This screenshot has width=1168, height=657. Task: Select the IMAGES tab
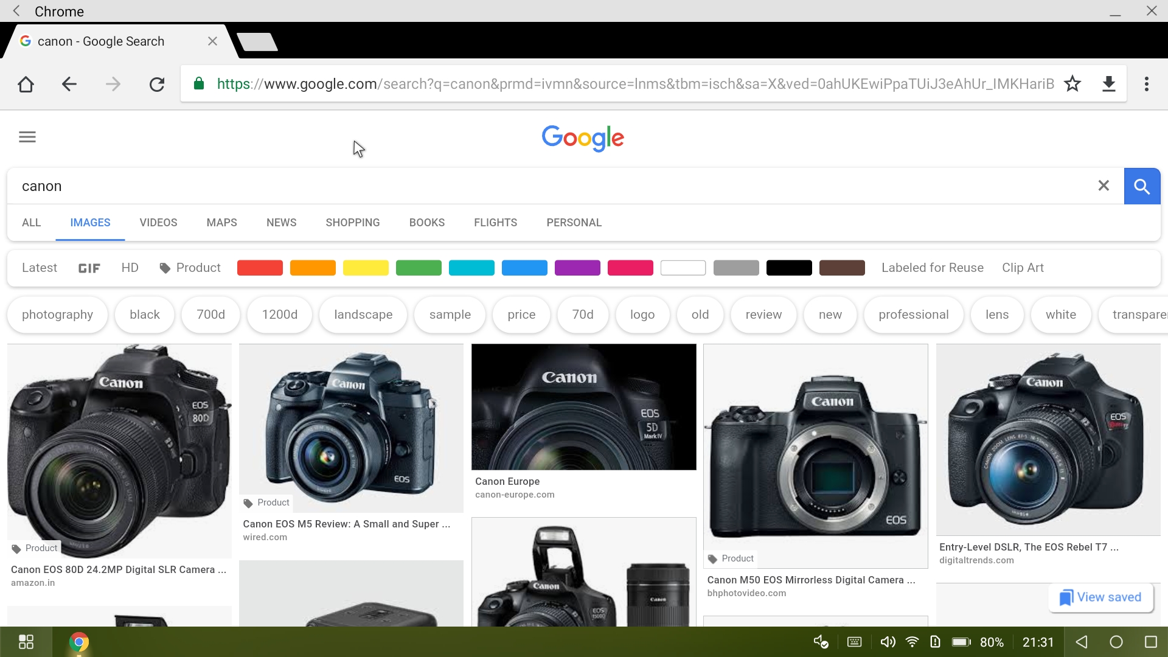(90, 223)
